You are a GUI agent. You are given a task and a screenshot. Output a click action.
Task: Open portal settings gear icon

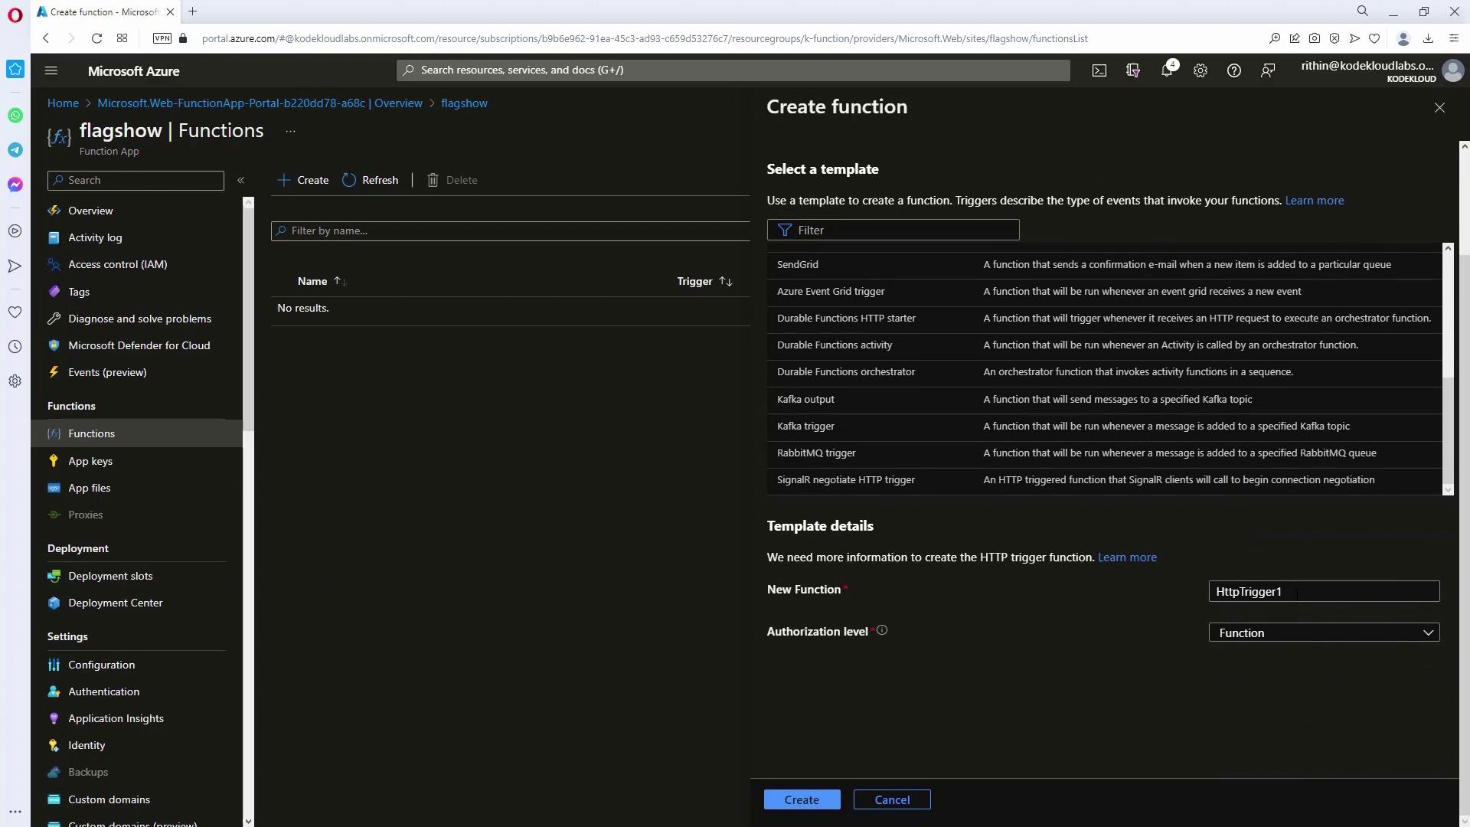click(x=1200, y=70)
